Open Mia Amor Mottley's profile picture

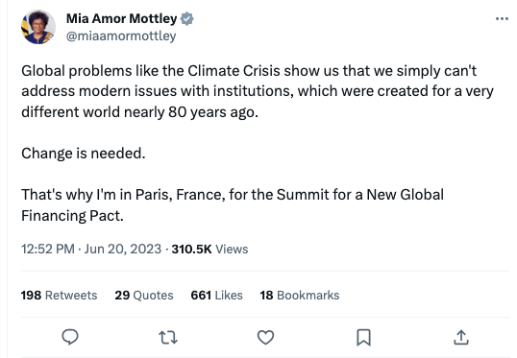(38, 27)
